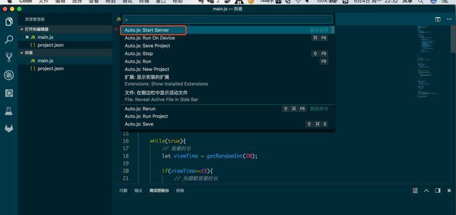Open main.js in the 抖音 folder

pyautogui.click(x=65, y=60)
